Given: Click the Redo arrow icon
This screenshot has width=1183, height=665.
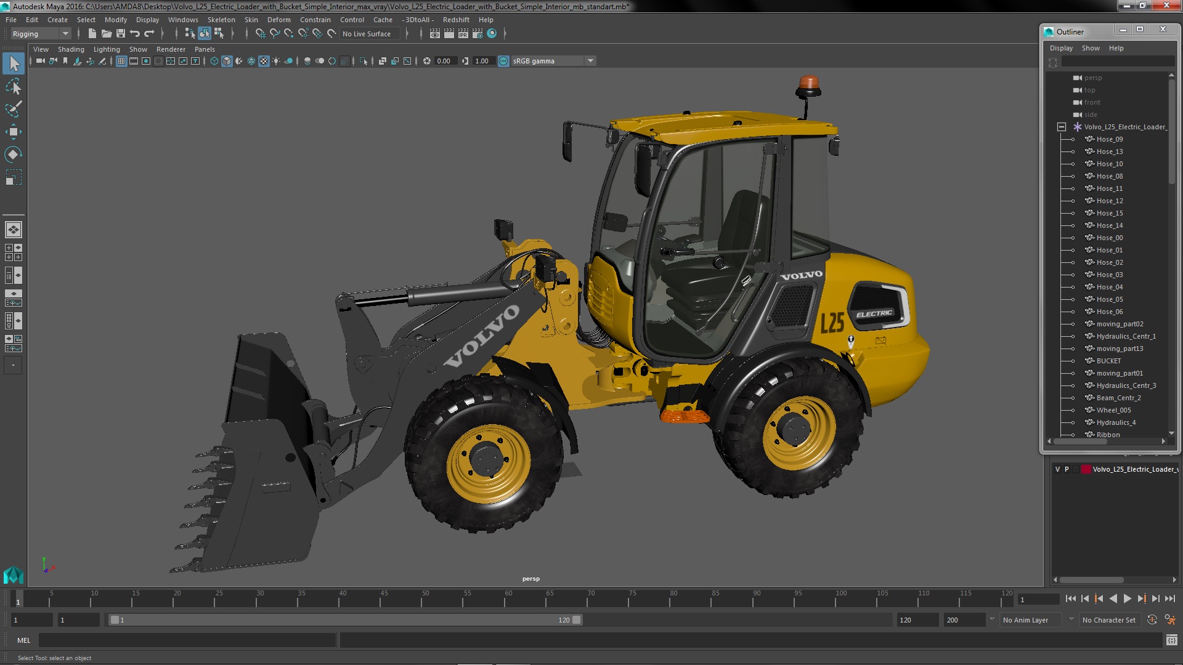Looking at the screenshot, I should click(149, 34).
